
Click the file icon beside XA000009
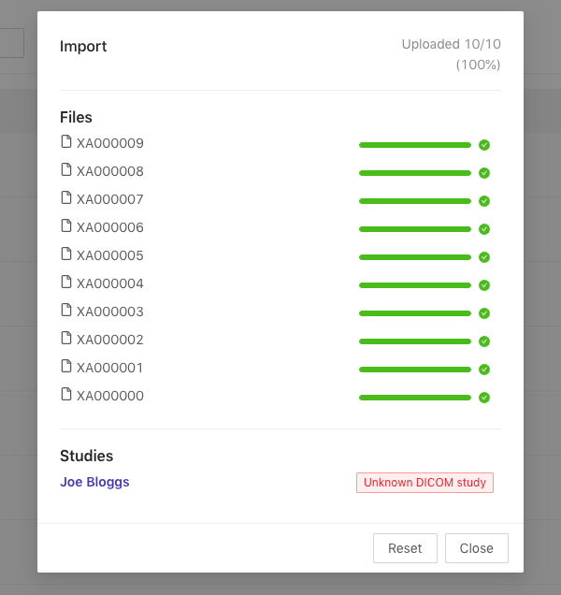click(x=66, y=141)
